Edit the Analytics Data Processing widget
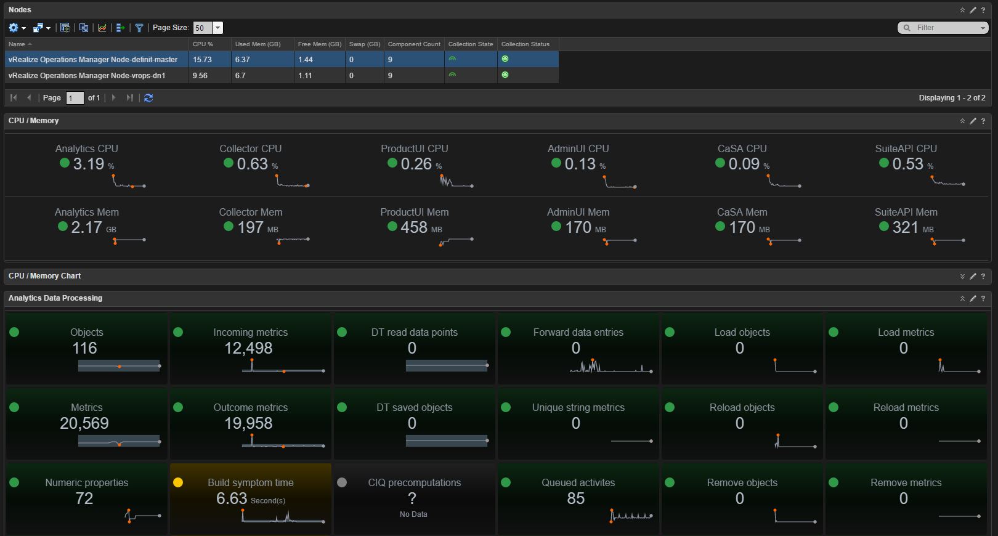The width and height of the screenshot is (998, 536). coord(973,298)
